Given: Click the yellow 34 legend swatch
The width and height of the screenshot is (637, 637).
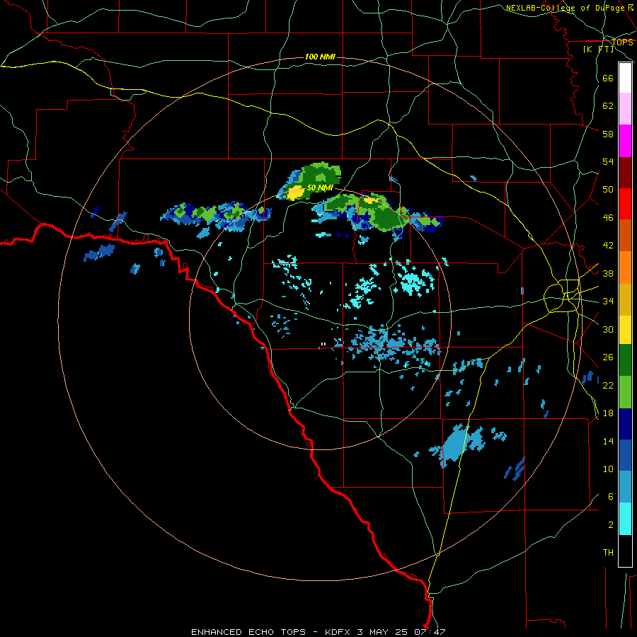Looking at the screenshot, I should point(625,329).
